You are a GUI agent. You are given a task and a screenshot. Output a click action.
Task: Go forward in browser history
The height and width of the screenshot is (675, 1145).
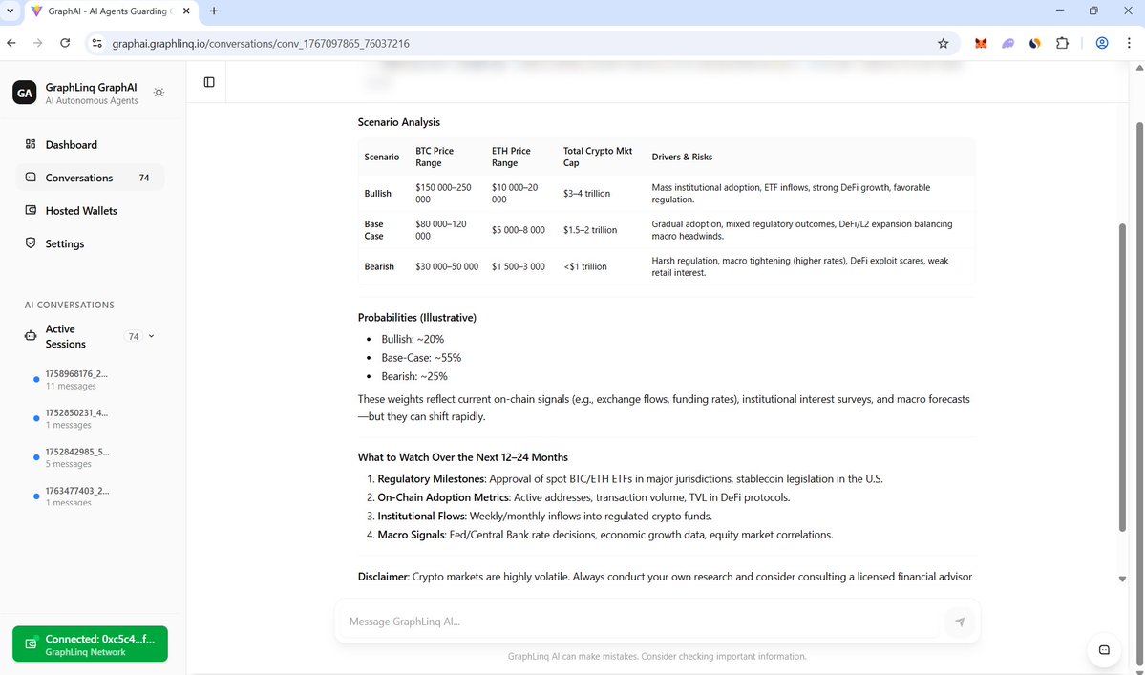[x=38, y=43]
